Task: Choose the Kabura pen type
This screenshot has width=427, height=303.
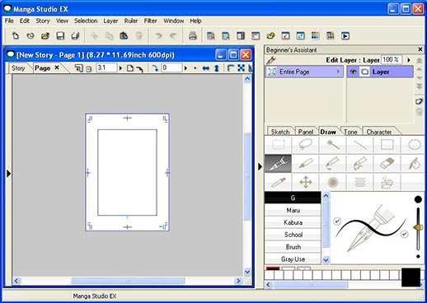Action: (x=293, y=222)
